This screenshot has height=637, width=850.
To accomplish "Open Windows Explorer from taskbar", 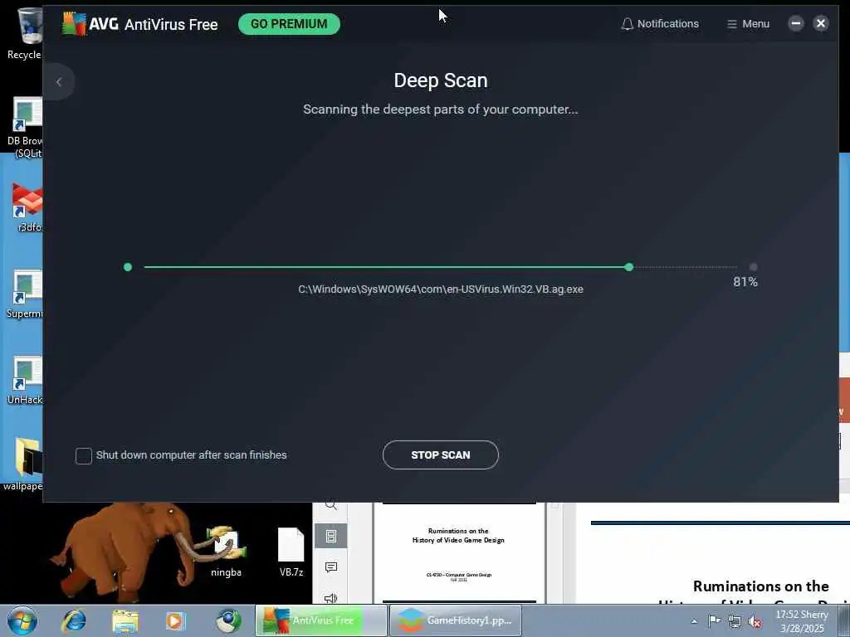I will (125, 620).
